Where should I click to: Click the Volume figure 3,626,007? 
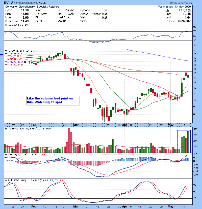pyautogui.click(x=184, y=21)
